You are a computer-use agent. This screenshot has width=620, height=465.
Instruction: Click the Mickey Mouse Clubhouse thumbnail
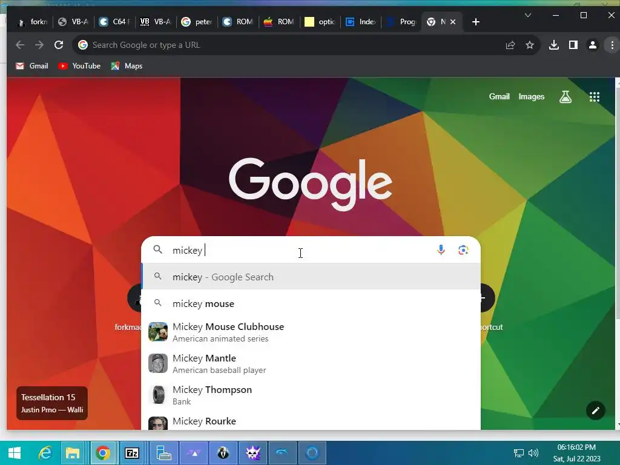point(158,332)
